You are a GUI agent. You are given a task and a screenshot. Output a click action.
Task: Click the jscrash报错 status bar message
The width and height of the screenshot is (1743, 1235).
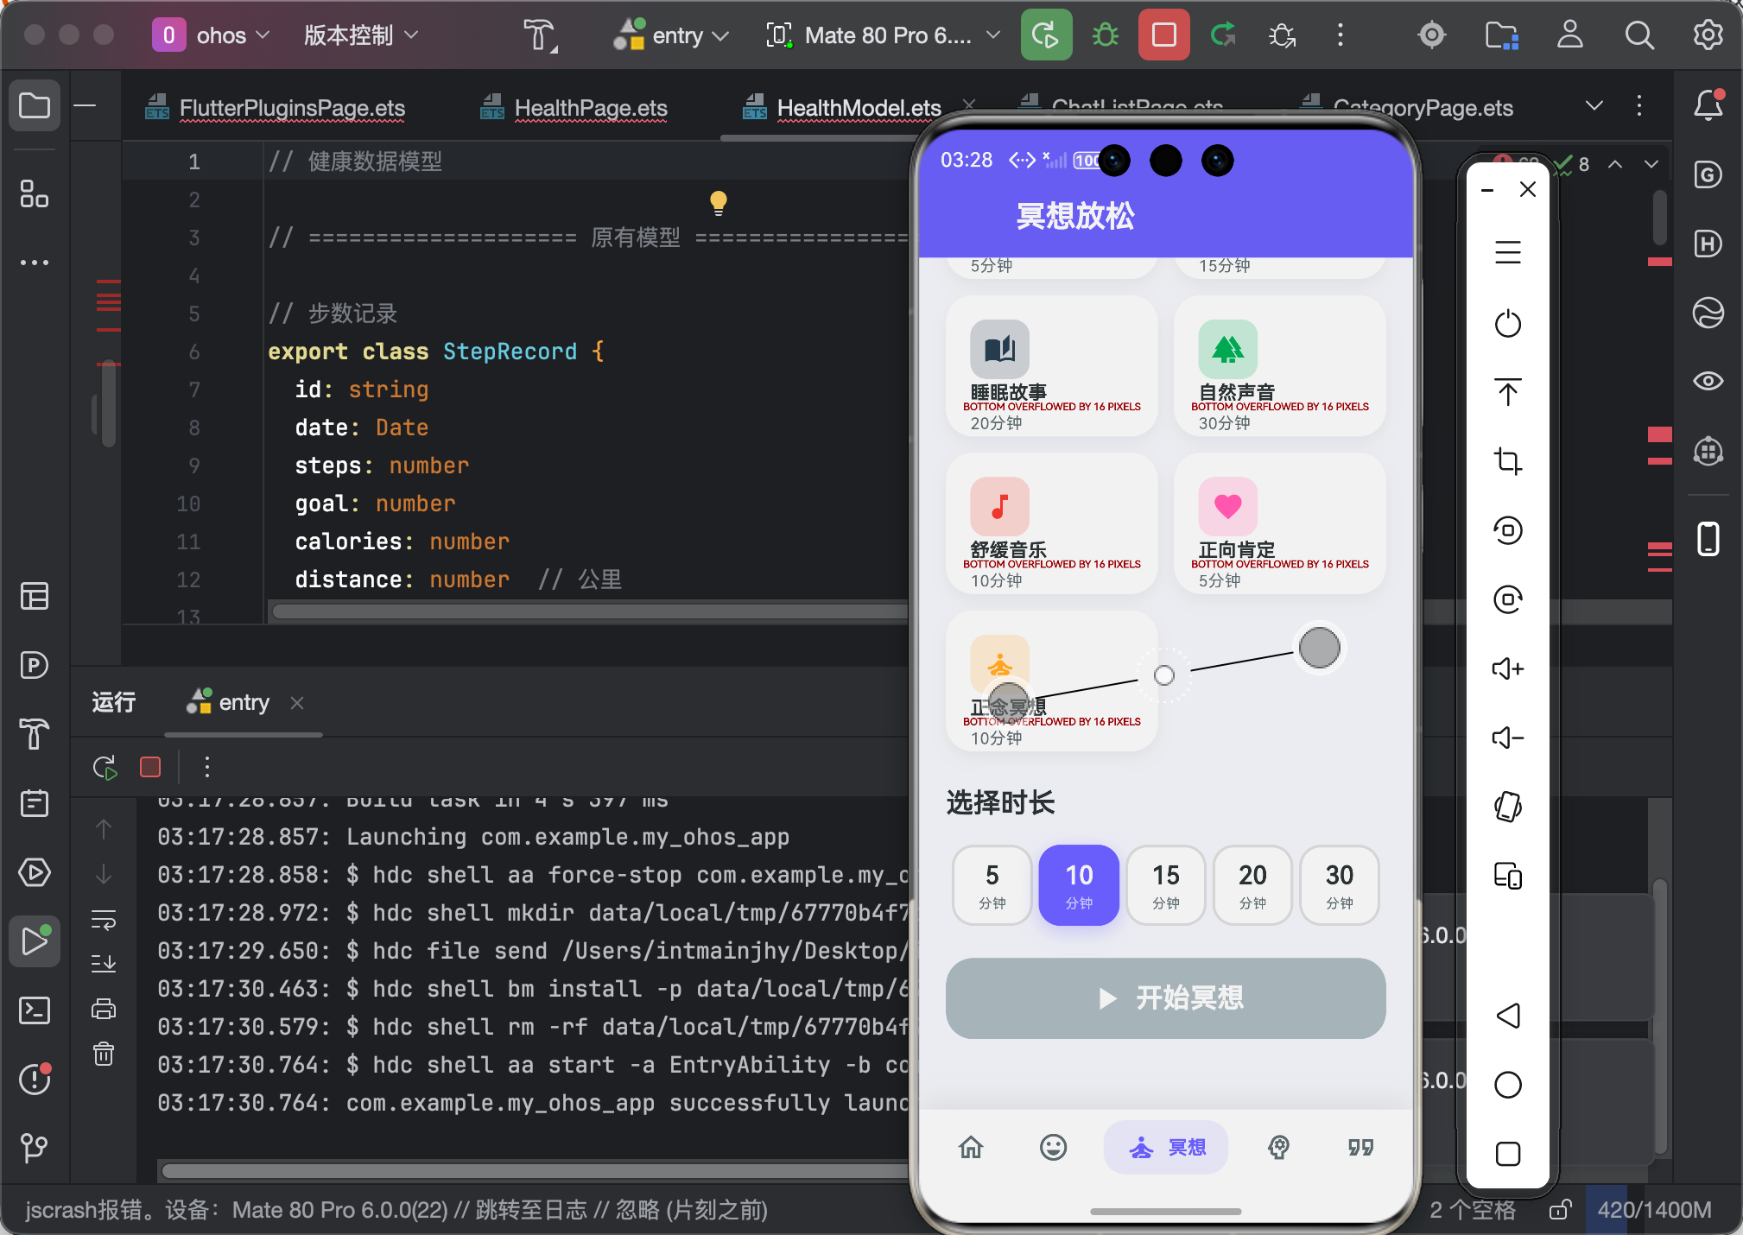396,1210
